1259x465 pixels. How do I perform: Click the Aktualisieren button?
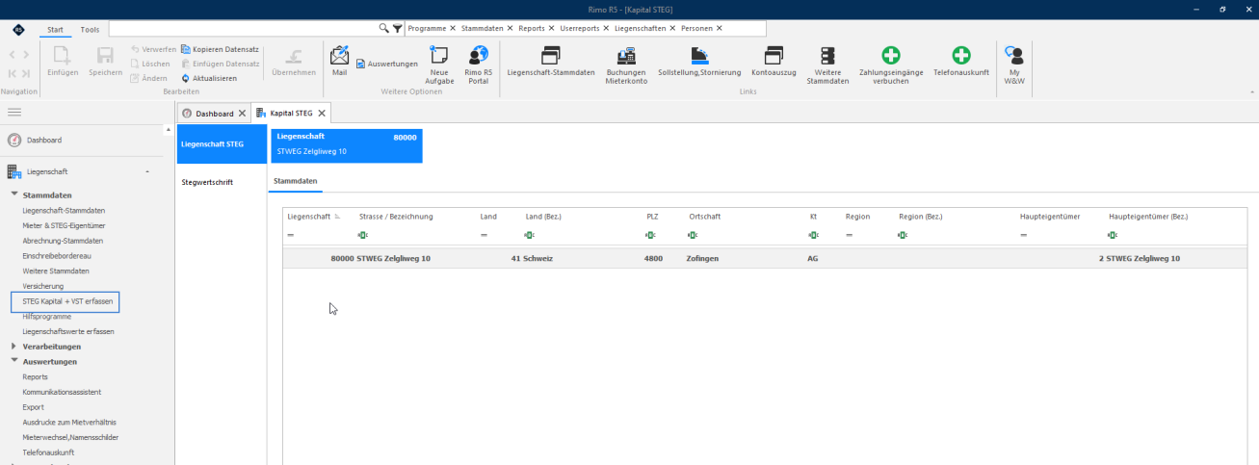(x=208, y=78)
